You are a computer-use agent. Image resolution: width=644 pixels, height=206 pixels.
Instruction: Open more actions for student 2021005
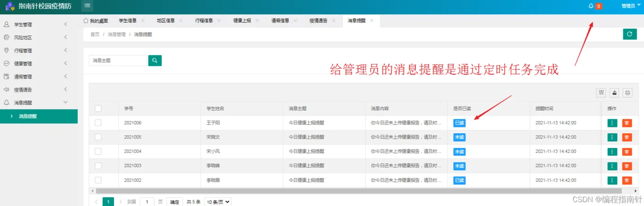point(612,137)
